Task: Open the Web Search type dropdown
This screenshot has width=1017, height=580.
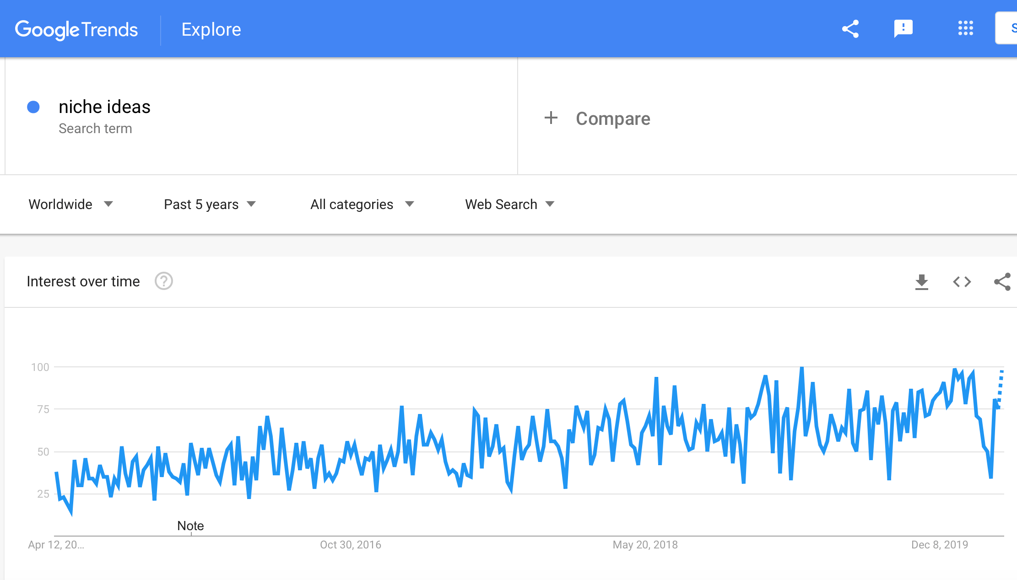Action: (509, 204)
